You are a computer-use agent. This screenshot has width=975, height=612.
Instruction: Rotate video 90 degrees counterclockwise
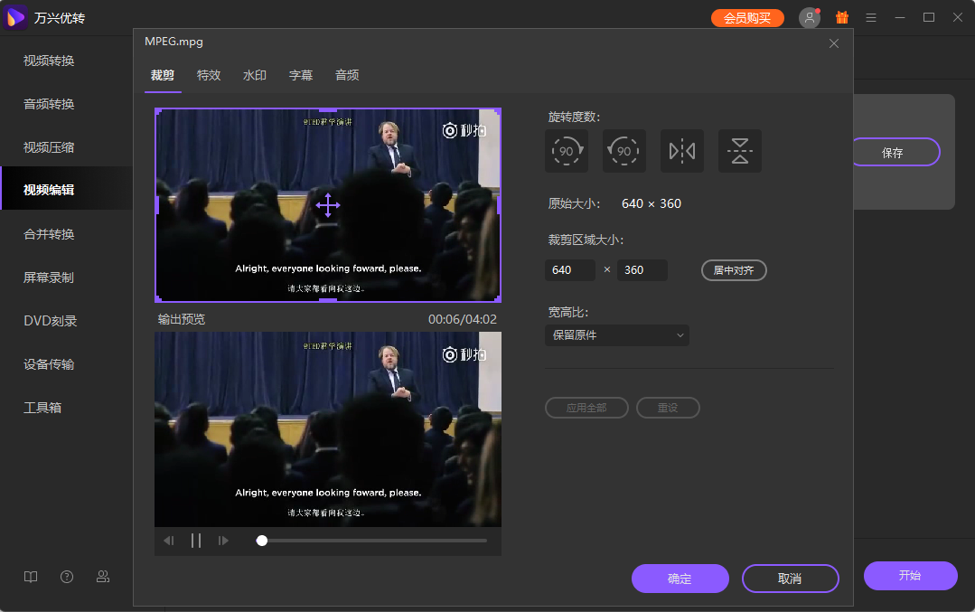click(624, 151)
